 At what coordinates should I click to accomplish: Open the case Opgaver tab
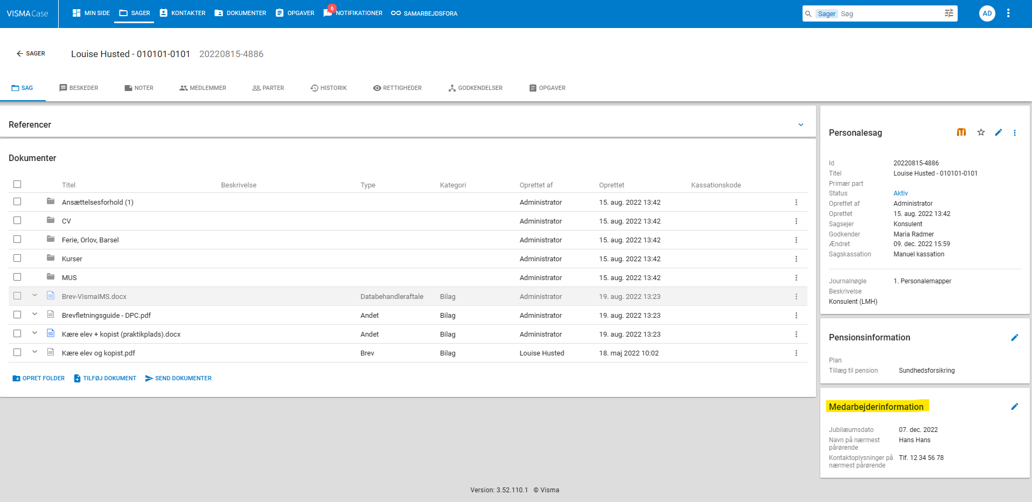point(547,88)
